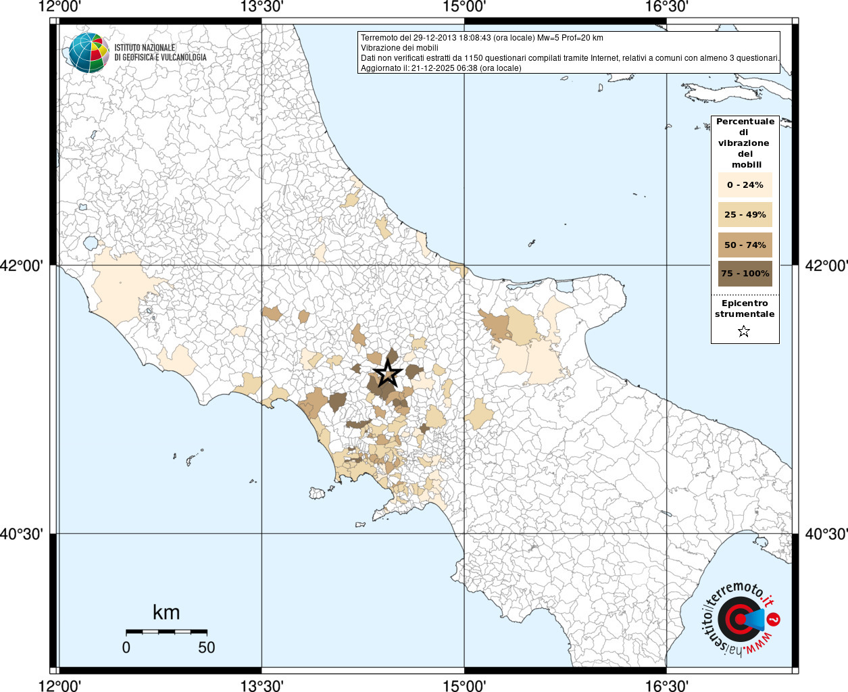
Task: Click the 'Vibrazione dei mobili' subtitle line
Action: coord(399,48)
